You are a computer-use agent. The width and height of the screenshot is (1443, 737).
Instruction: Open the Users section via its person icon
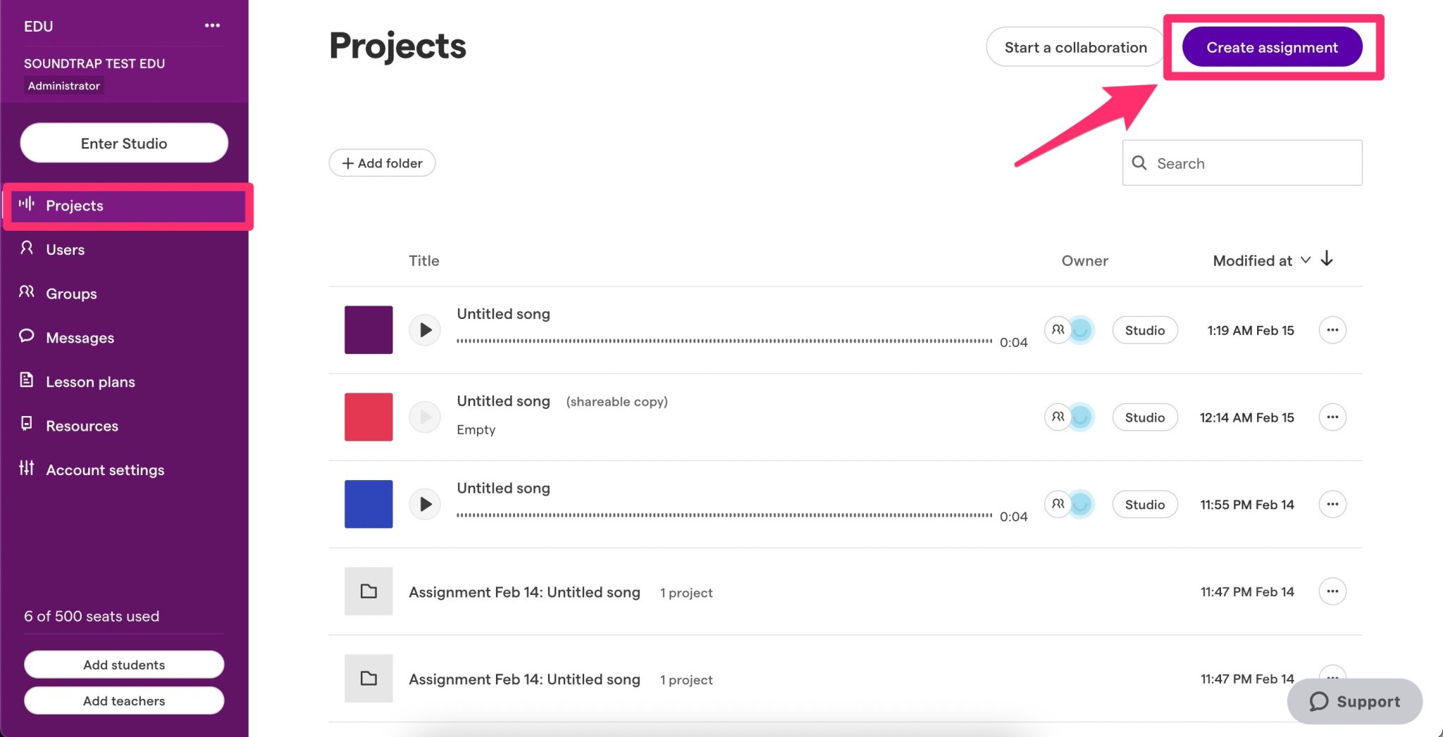tap(27, 248)
